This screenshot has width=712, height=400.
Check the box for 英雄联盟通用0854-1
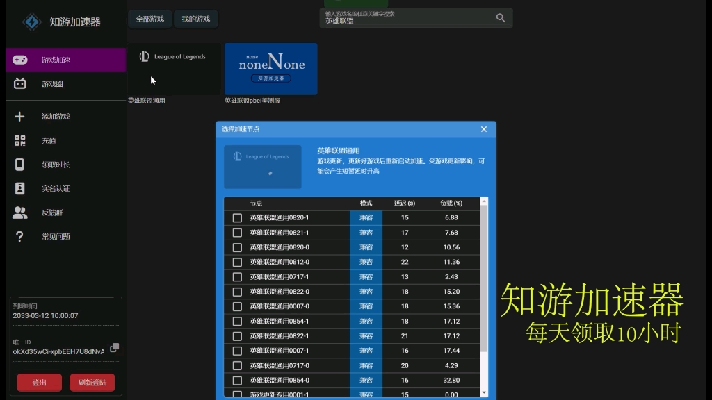[x=237, y=321]
